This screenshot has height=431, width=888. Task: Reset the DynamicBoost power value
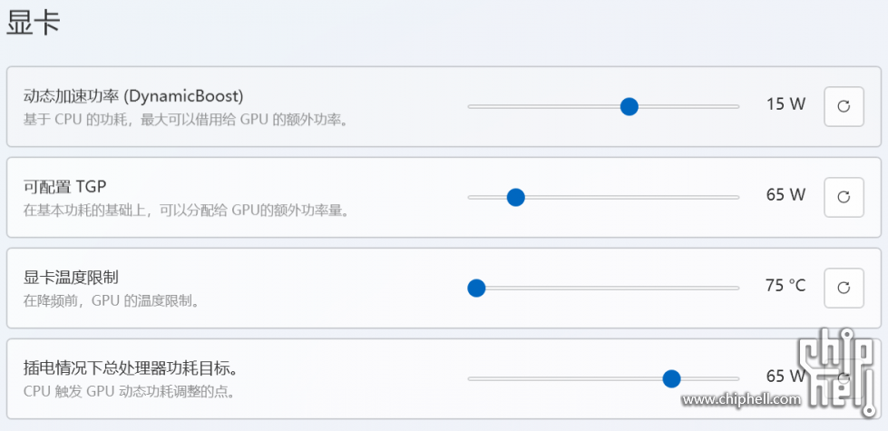click(x=844, y=106)
